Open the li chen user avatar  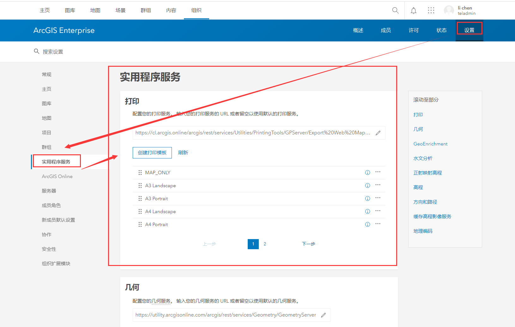[449, 10]
